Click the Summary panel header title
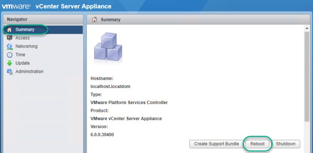The width and height of the screenshot is (313, 153). [x=111, y=20]
